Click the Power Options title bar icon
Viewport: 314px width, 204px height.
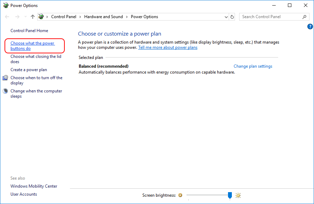pyautogui.click(x=6, y=6)
